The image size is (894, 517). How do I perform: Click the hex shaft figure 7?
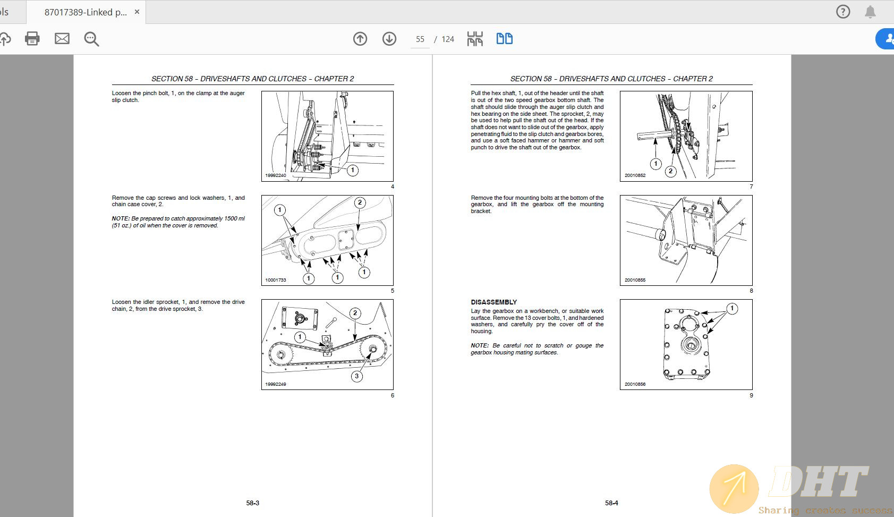[x=686, y=136]
